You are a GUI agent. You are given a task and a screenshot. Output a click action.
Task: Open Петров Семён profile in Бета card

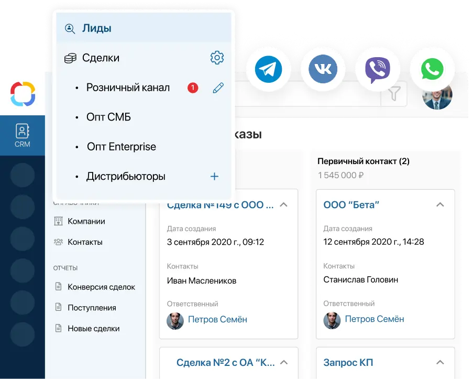tap(374, 319)
